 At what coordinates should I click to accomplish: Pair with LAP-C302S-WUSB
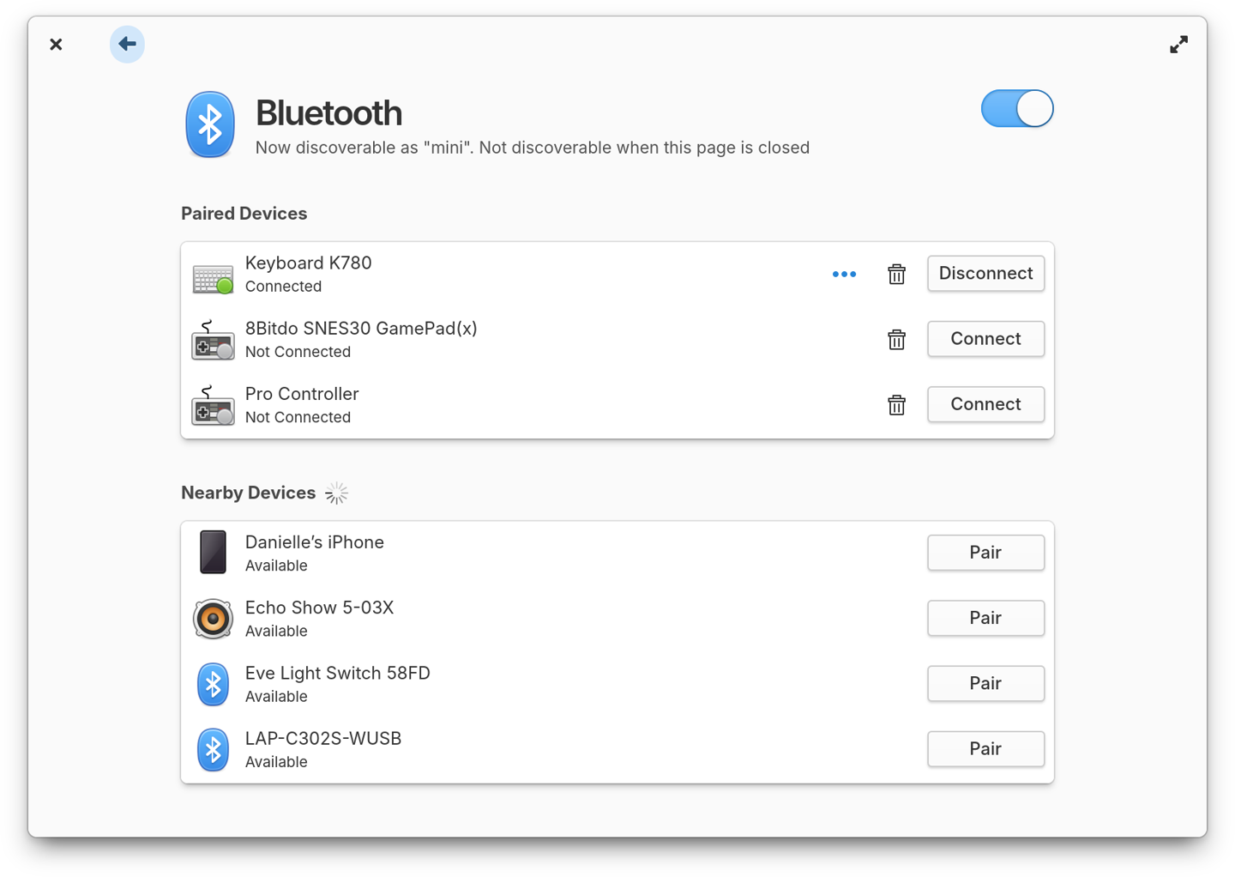(x=985, y=749)
